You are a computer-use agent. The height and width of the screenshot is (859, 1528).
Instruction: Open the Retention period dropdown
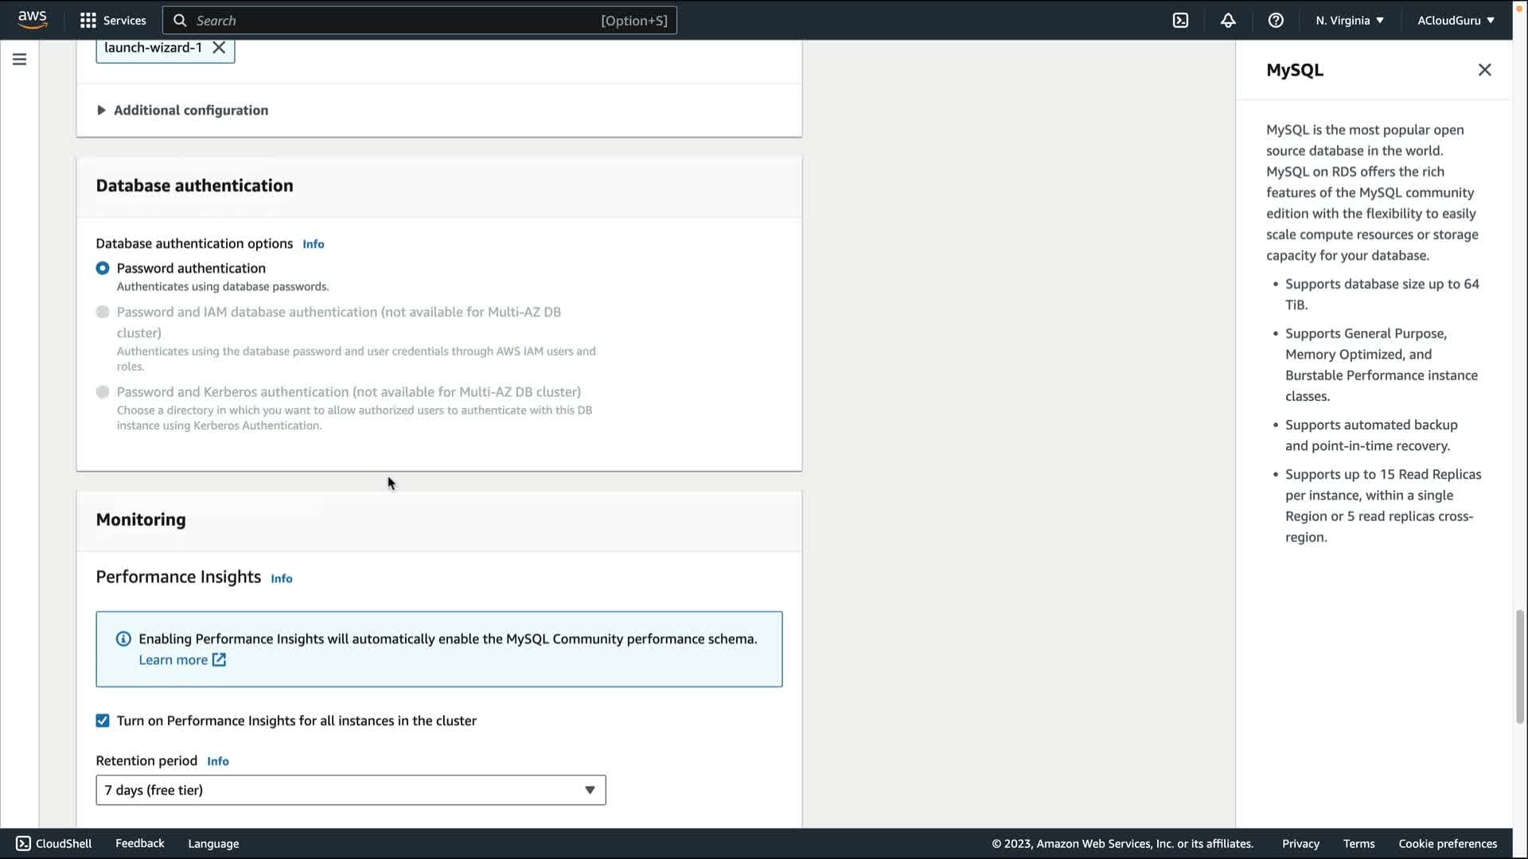(350, 790)
